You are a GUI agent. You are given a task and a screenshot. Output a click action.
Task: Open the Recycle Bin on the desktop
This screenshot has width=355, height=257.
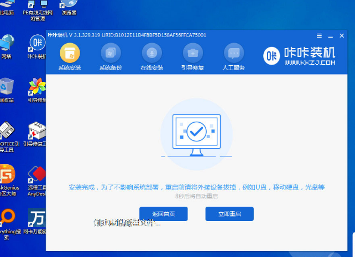tap(6, 88)
